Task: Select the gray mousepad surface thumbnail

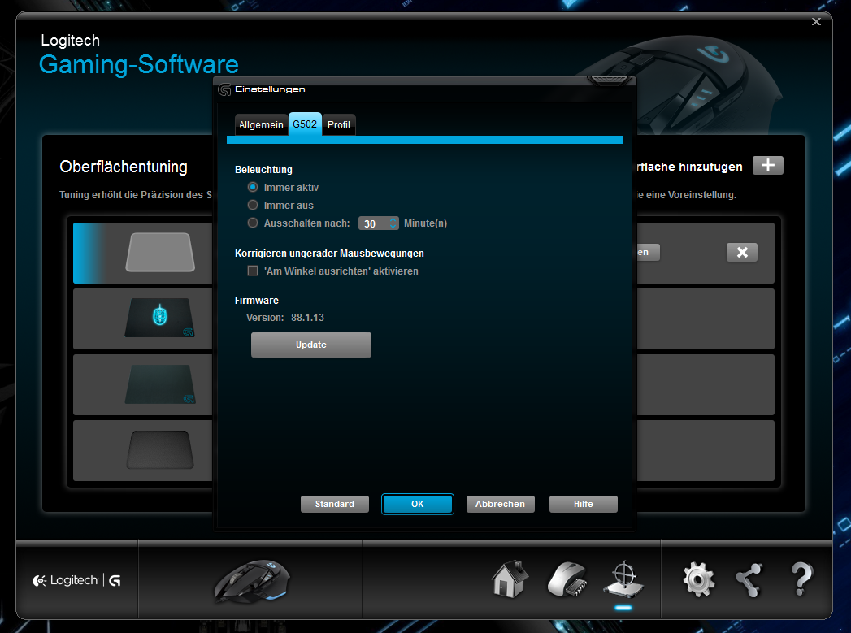Action: [160, 252]
